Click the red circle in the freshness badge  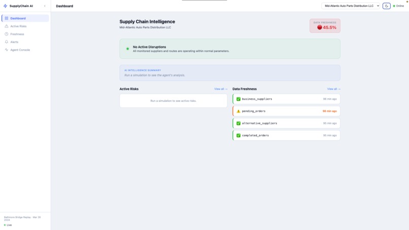pyautogui.click(x=320, y=27)
